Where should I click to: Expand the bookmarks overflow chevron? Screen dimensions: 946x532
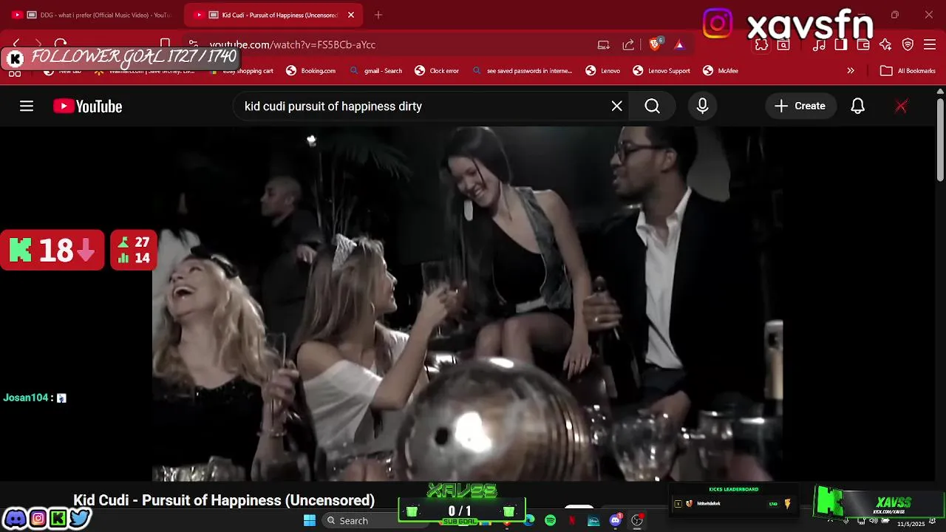click(x=851, y=71)
